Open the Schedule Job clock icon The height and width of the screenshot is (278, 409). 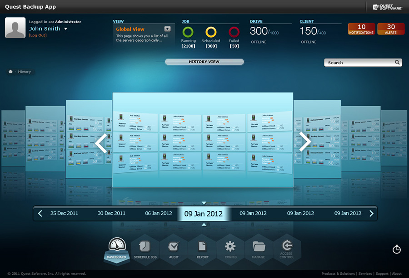pos(145,246)
